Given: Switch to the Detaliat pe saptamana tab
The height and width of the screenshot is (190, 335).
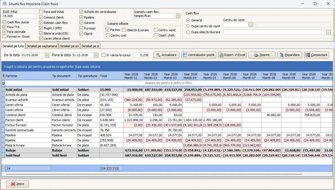Looking at the screenshot, I should [42, 46].
